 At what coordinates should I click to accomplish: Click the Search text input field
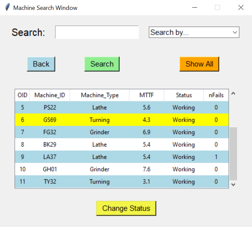click(x=97, y=32)
